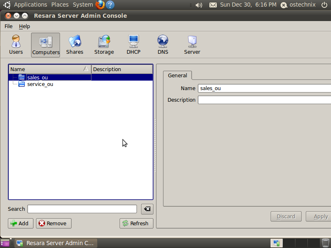Click the show desktop icon bottom-left
Screen dimensions: 331x248
click(5, 243)
